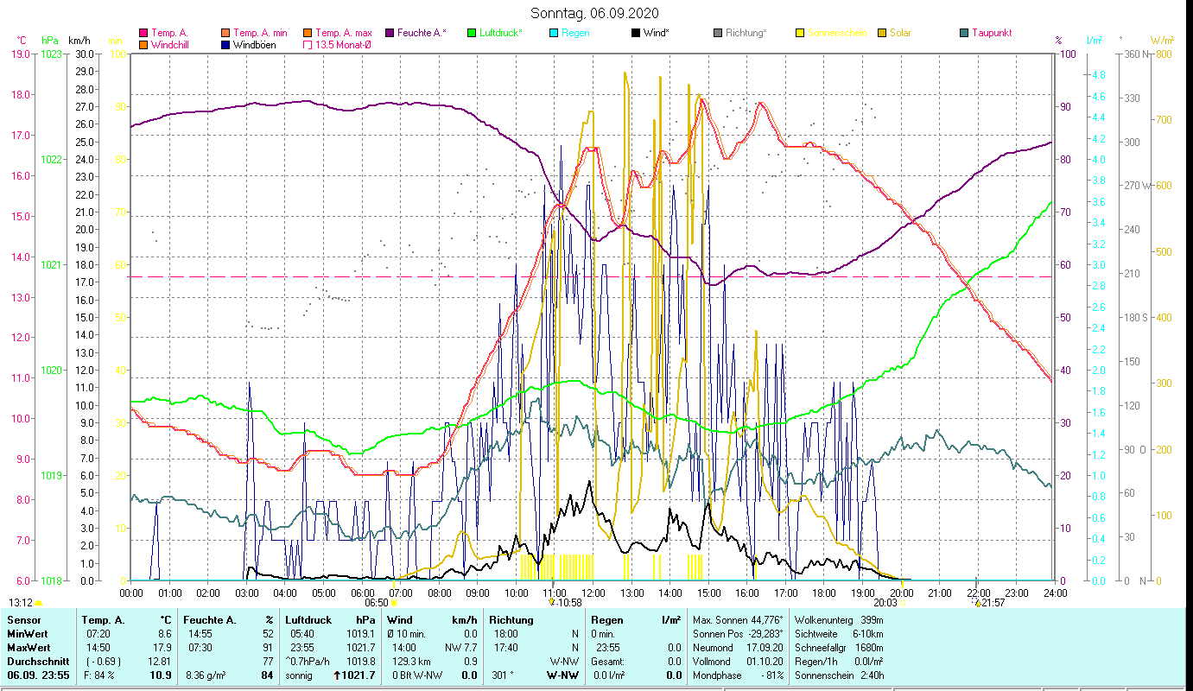The image size is (1193, 691).
Task: Click the moon marker icon beside 21:57
Action: 977,603
